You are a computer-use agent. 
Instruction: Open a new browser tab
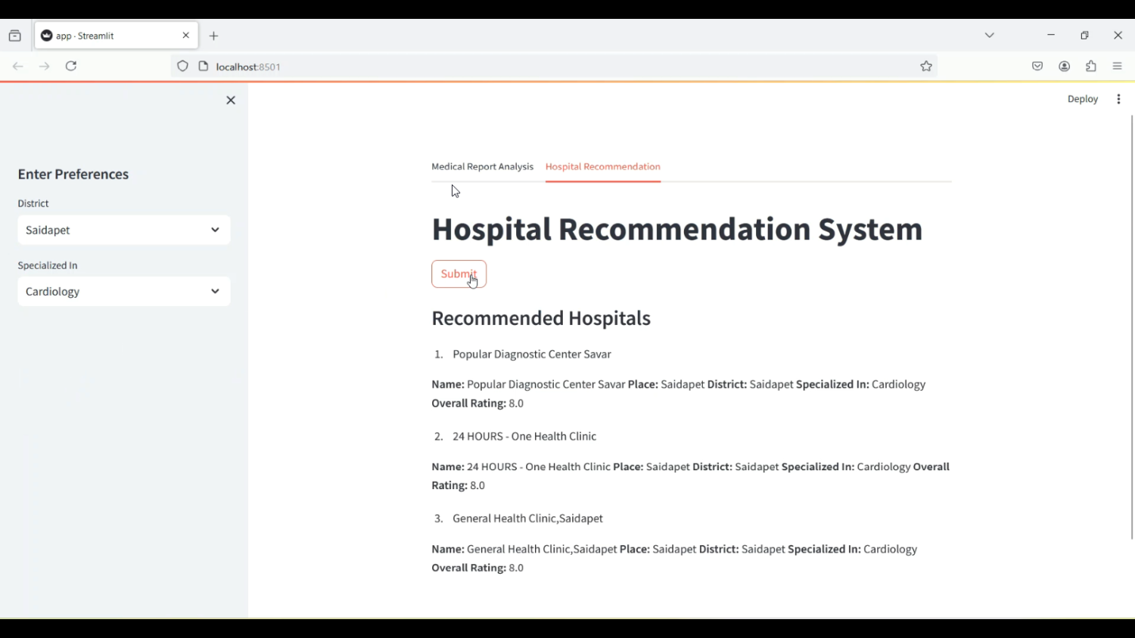tap(213, 36)
